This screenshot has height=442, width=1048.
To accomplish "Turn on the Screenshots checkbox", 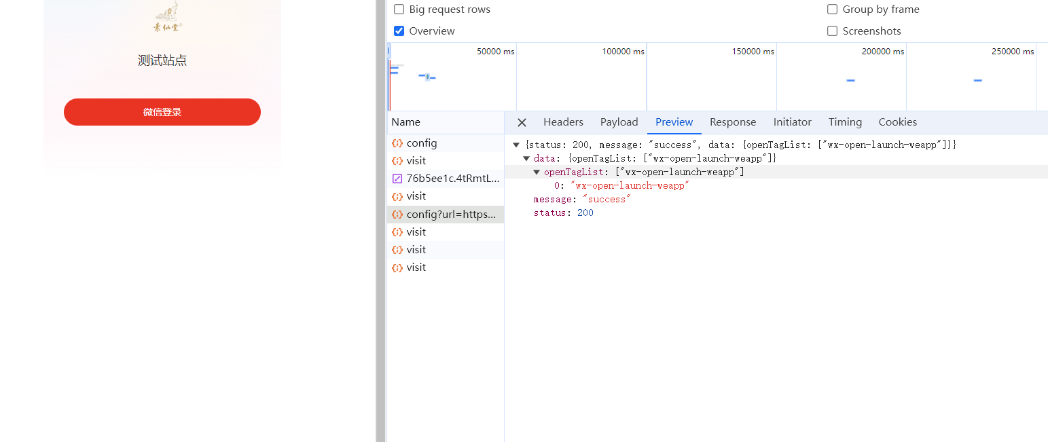I will pyautogui.click(x=832, y=31).
